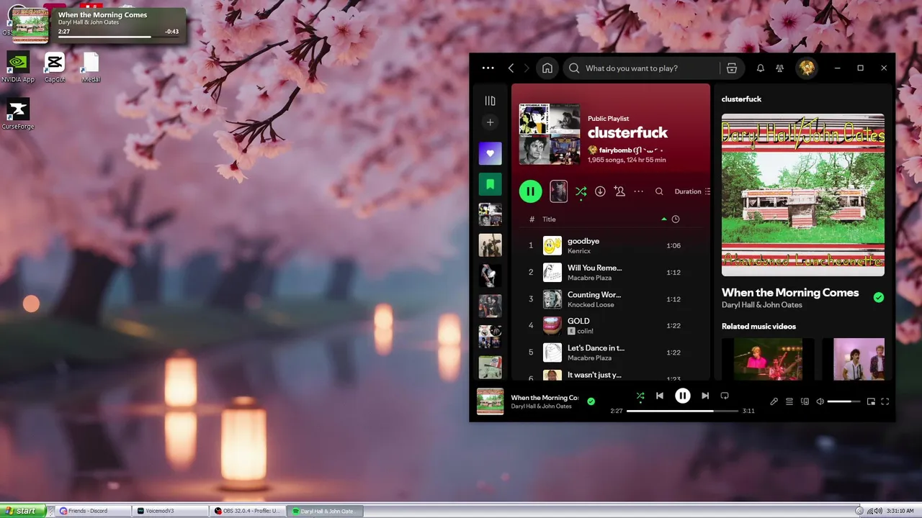Skip to the next track
Image resolution: width=922 pixels, height=518 pixels.
(705, 396)
